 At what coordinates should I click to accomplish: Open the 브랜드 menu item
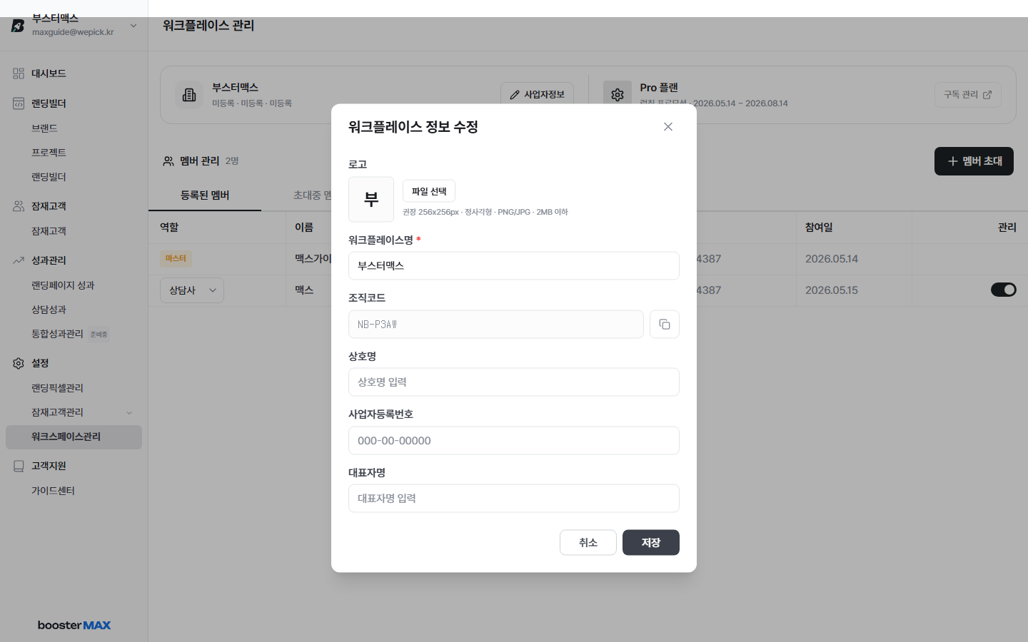click(44, 128)
